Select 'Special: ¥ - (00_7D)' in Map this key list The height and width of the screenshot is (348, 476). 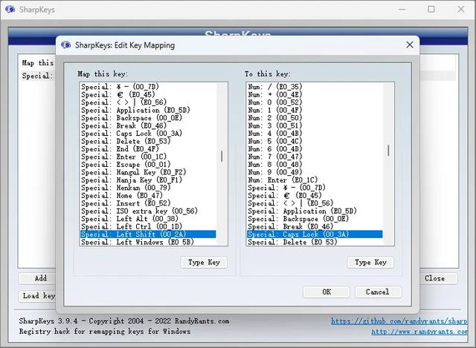(148, 87)
